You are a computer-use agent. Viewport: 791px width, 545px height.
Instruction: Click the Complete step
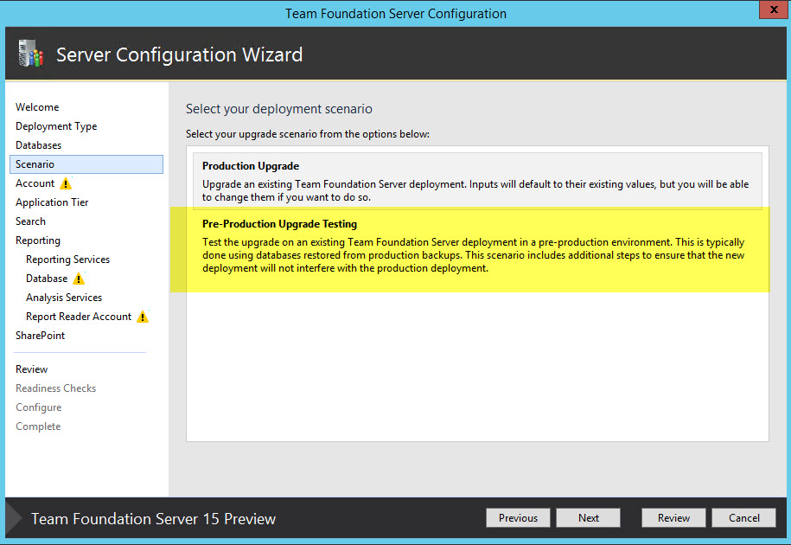pyautogui.click(x=38, y=426)
